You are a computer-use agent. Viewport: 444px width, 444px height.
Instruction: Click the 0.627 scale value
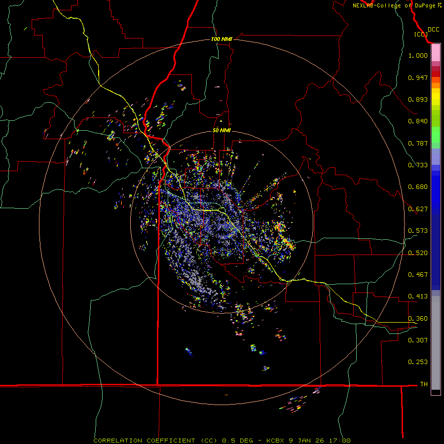pos(418,209)
